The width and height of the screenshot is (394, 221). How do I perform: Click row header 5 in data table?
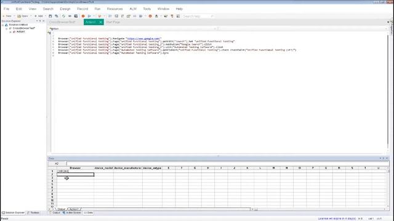[x=52, y=184]
